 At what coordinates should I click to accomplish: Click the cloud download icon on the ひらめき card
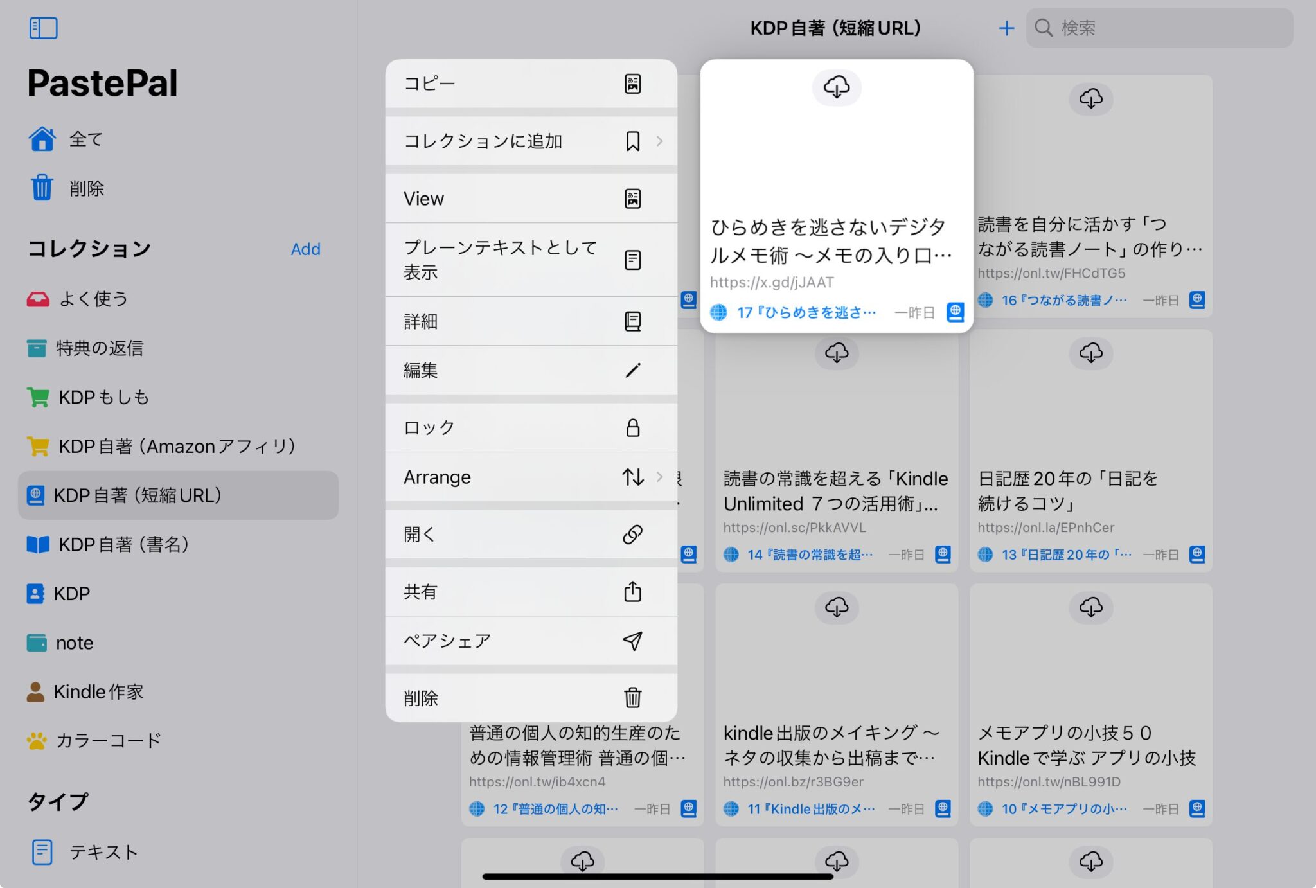tap(836, 88)
